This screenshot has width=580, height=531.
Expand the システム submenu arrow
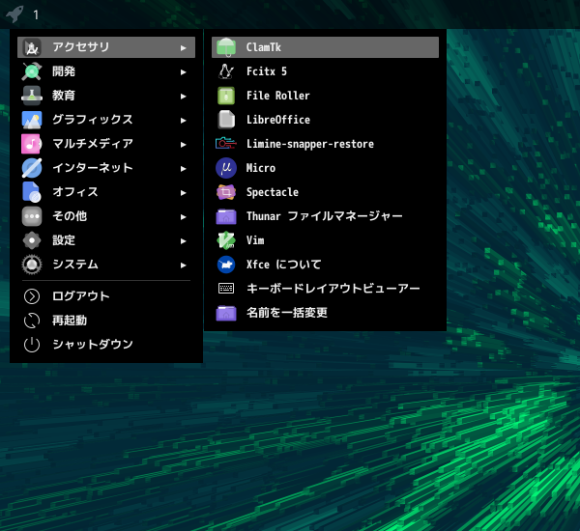pyautogui.click(x=183, y=265)
